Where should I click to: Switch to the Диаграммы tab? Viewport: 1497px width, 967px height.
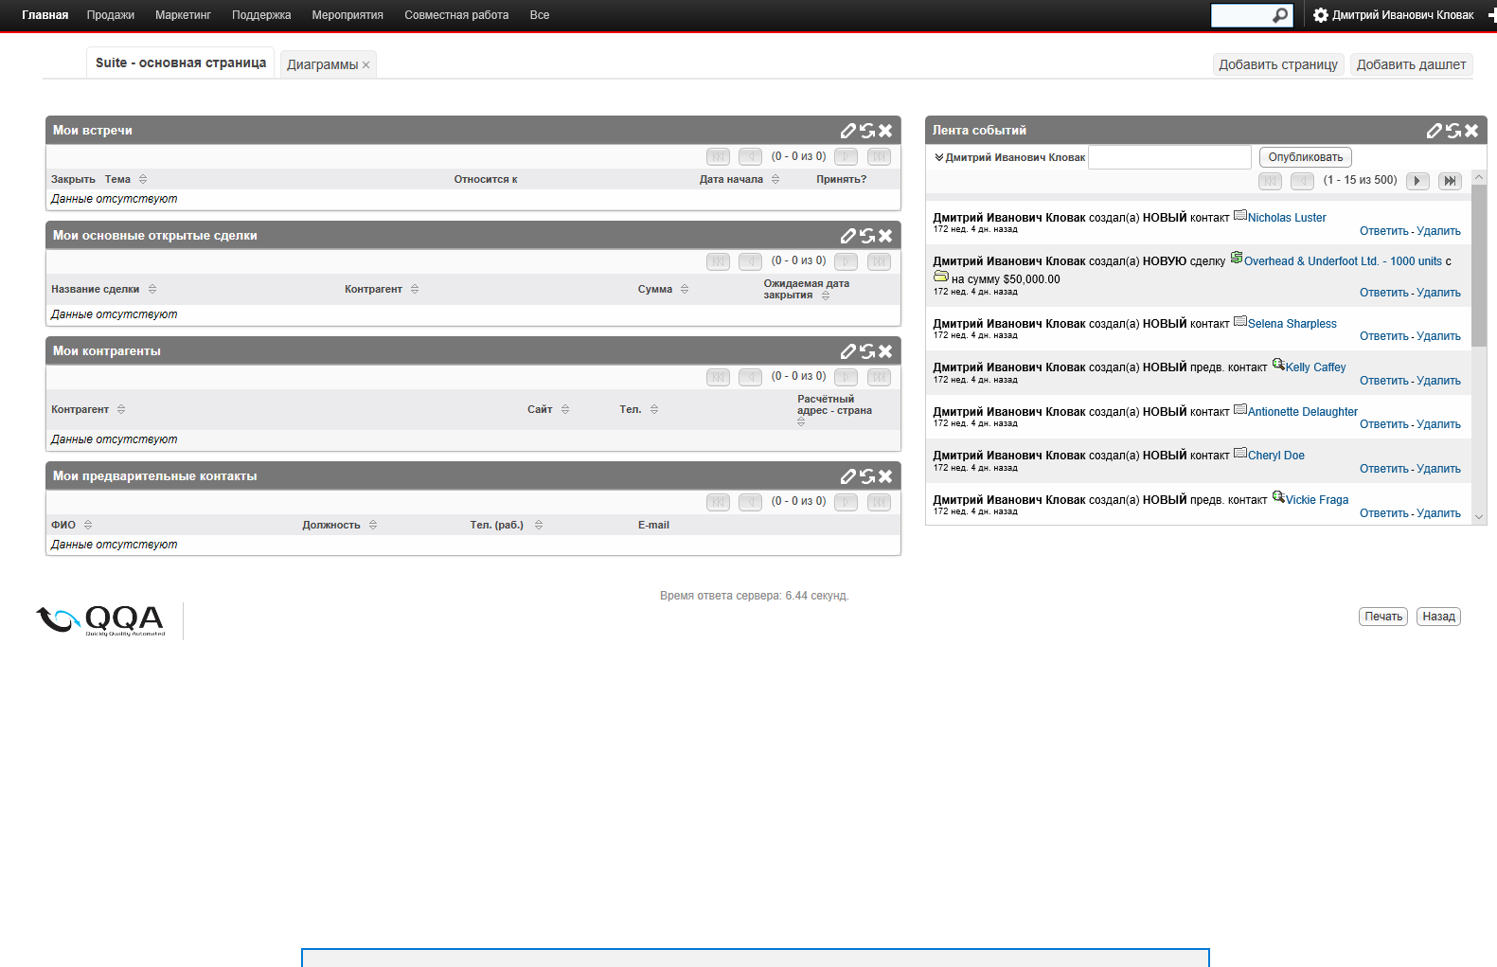tap(322, 64)
